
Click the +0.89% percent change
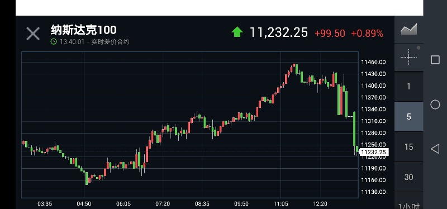point(367,34)
